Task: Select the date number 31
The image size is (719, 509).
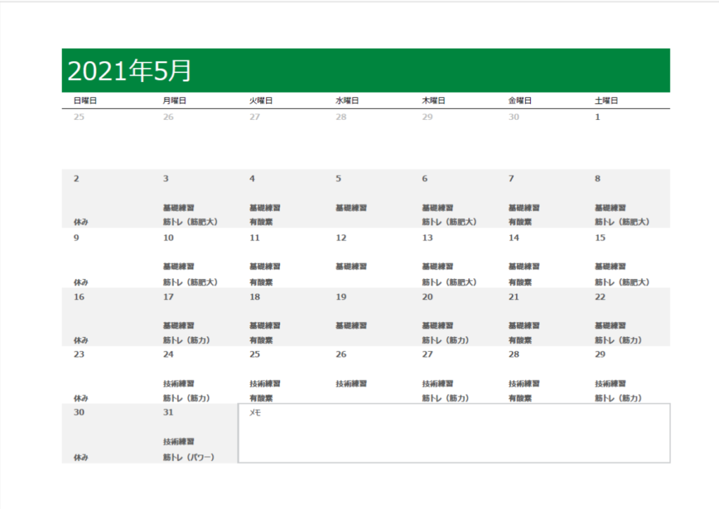Action: tap(168, 412)
